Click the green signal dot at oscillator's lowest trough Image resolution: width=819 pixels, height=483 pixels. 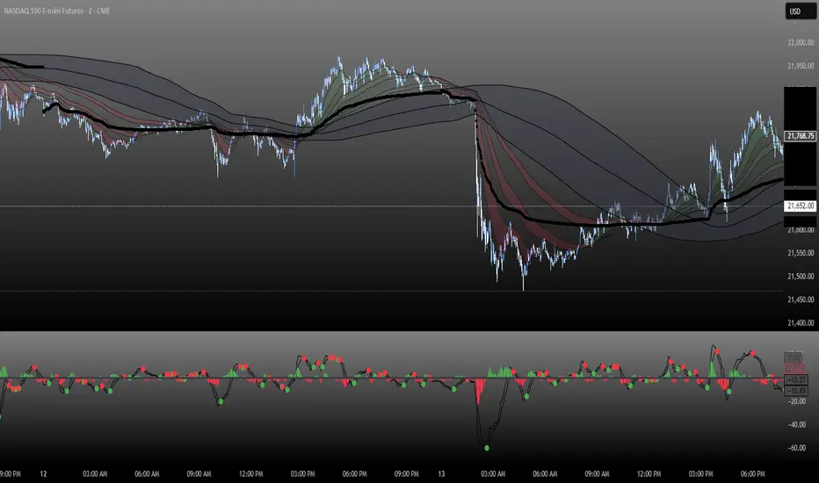(487, 448)
